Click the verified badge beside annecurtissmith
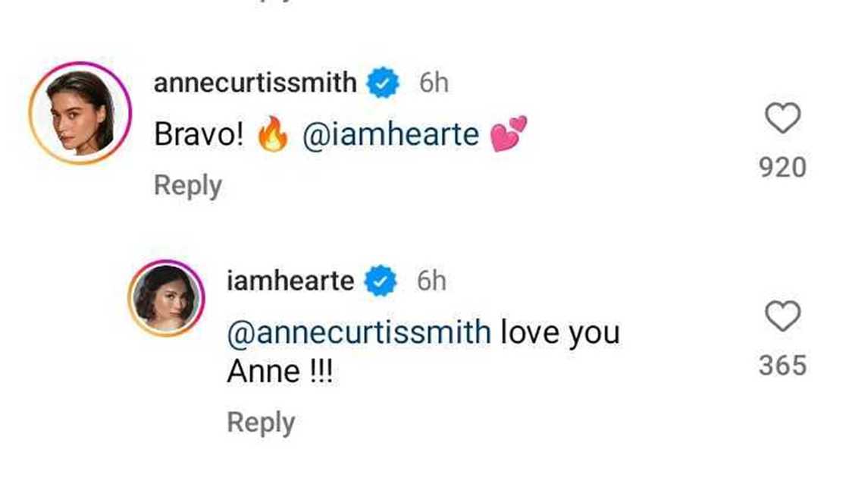Viewport: 849px width, 493px height. click(384, 83)
